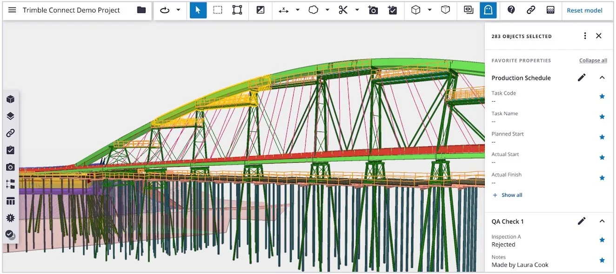616x274 pixels.
Task: Select the rectangular marquee selection tool
Action: click(x=217, y=10)
